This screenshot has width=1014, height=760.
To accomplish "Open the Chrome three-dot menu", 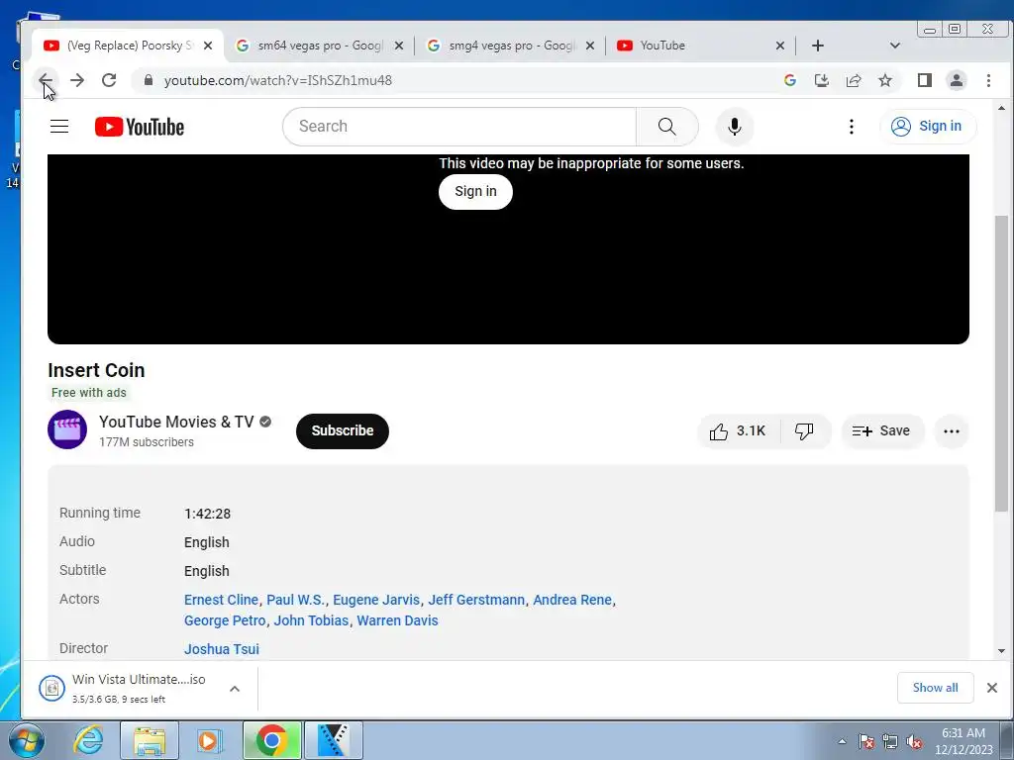I will (988, 80).
